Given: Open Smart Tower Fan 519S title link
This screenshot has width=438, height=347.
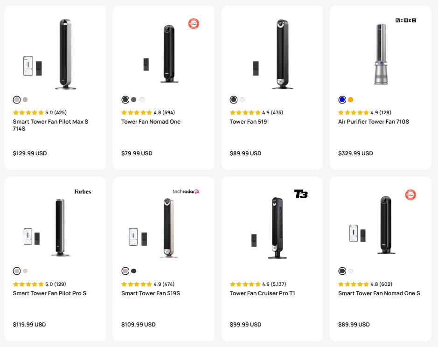Looking at the screenshot, I should 151,293.
